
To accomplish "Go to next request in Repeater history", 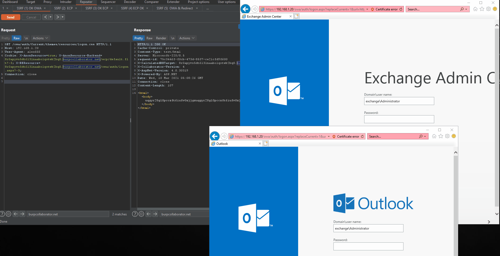I will click(x=57, y=17).
